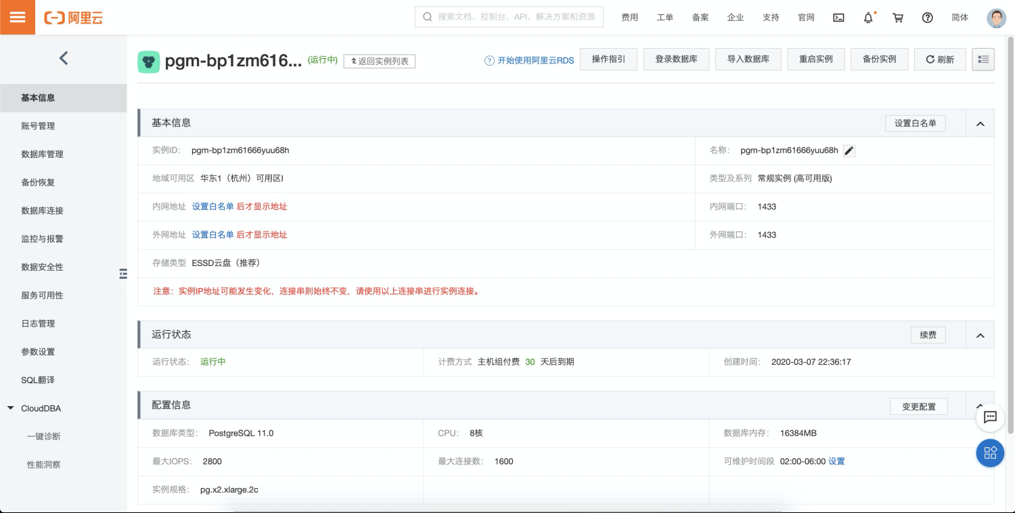Open 费用 in the top navigation
The width and height of the screenshot is (1015, 513).
point(630,18)
